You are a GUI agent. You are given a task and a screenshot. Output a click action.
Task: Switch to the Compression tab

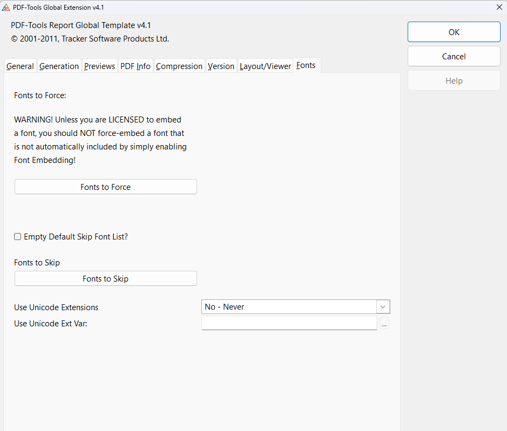(179, 66)
